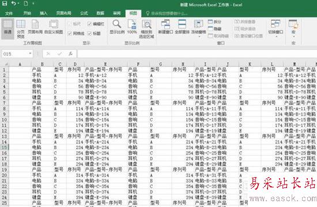
Task: Click cell E1 '产品-型号-序列号'
Action: click(x=105, y=70)
